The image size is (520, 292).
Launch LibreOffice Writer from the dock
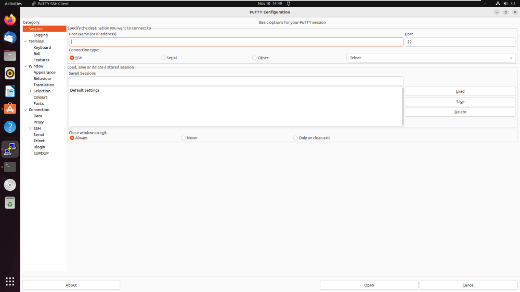pos(10,91)
